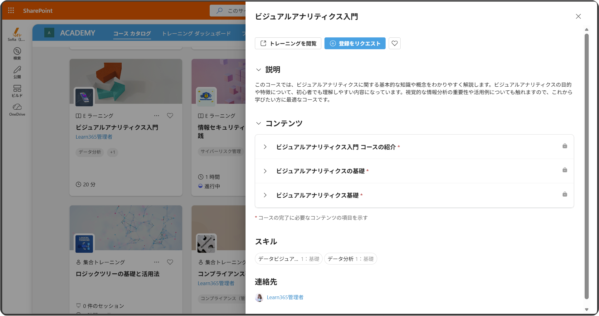This screenshot has width=599, height=316.
Task: Click lock icon on ビジュアルアナリティクスの基礎 row
Action: [565, 170]
